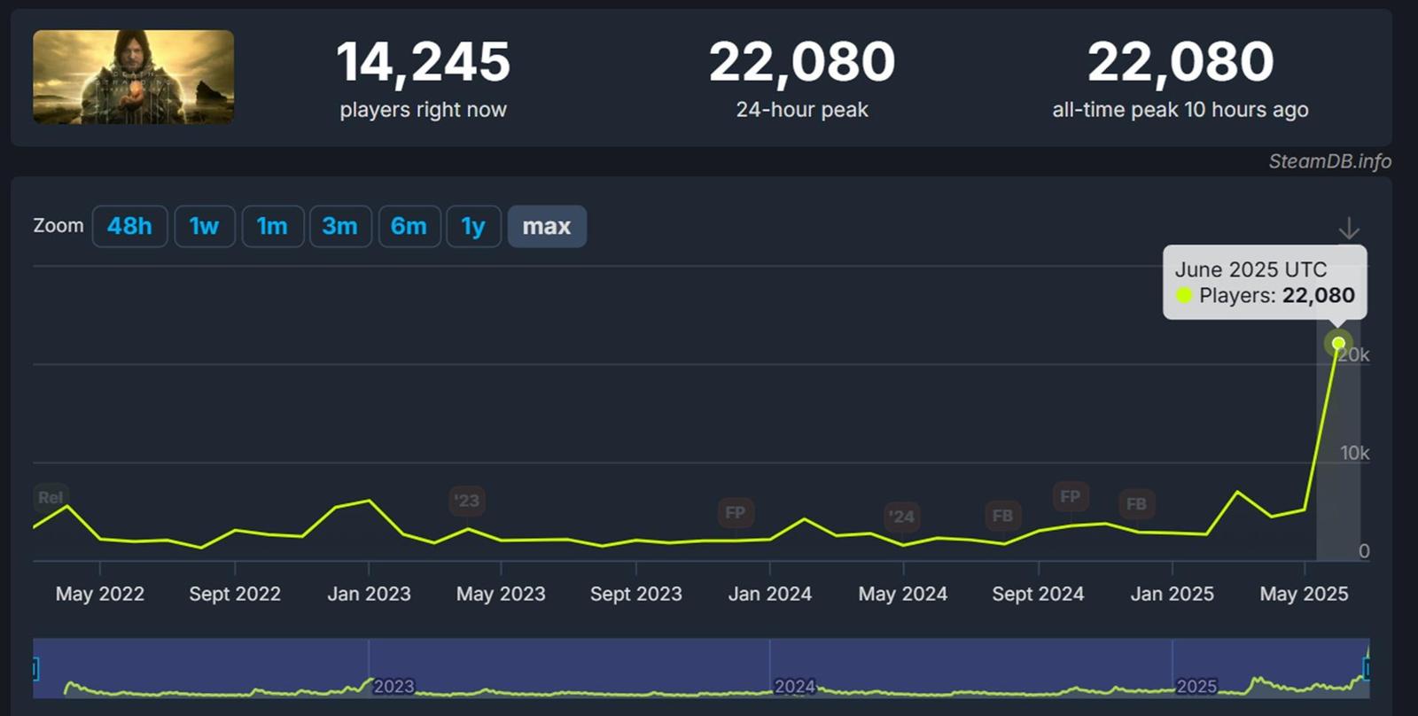Click the FP marker after Sept 2024
The image size is (1418, 716).
pos(1070,496)
